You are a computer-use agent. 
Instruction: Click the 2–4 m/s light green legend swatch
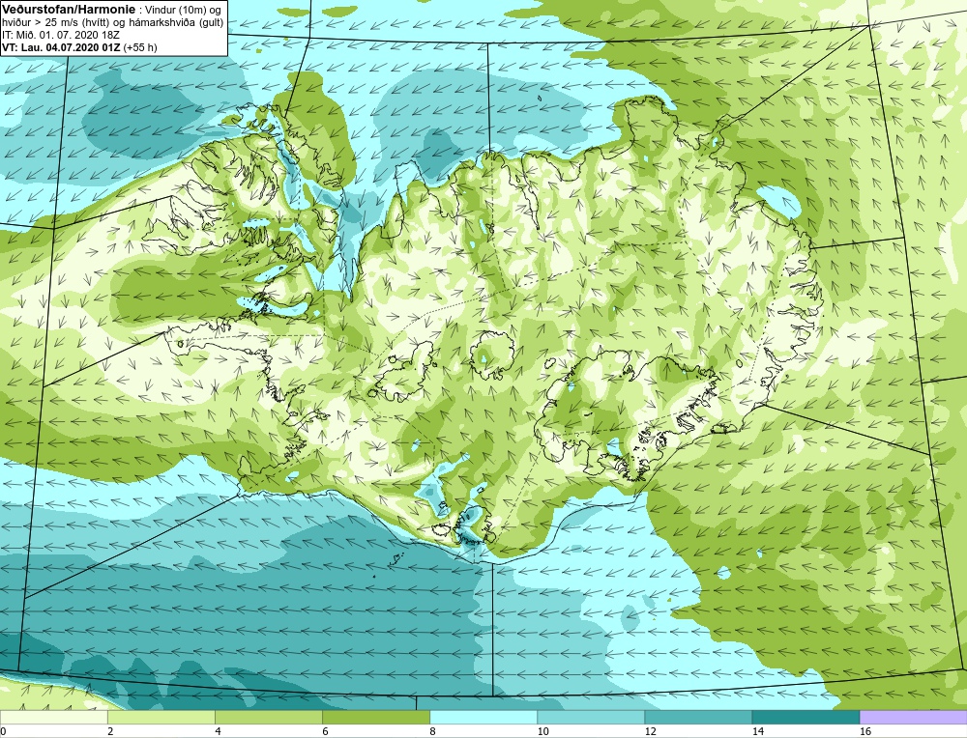coord(161,718)
